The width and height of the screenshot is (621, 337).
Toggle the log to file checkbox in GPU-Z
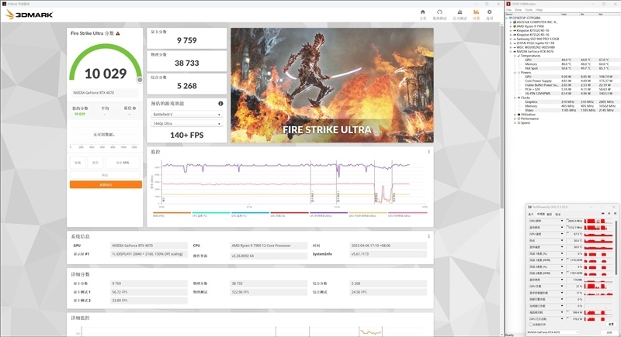pos(529,326)
